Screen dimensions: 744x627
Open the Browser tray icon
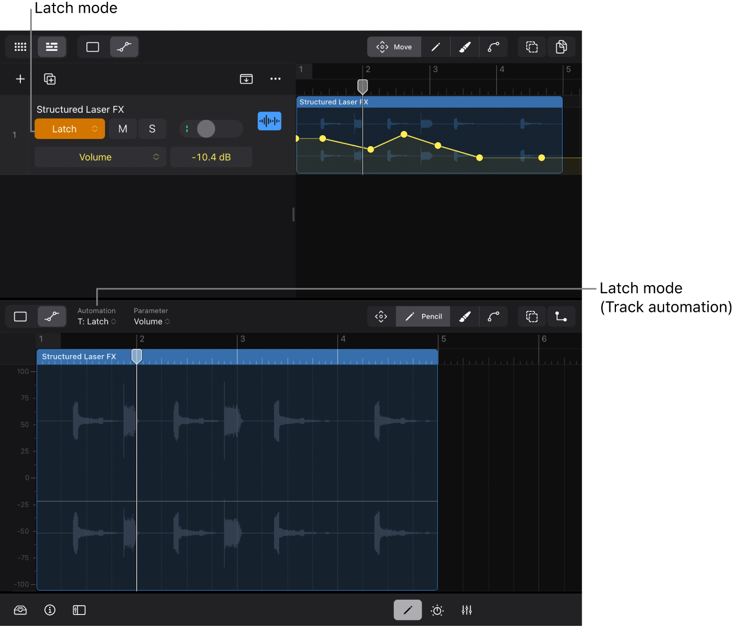[20, 611]
